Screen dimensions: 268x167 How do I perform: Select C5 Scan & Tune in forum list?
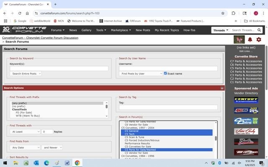(134, 137)
